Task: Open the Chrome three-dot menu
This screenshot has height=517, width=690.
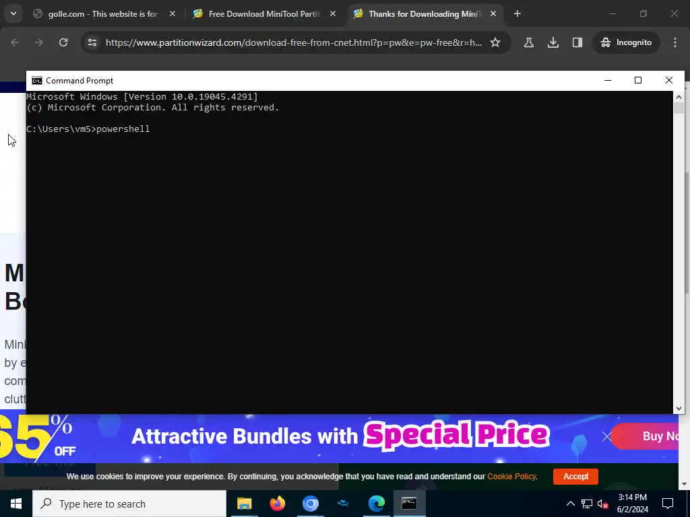Action: click(x=675, y=42)
